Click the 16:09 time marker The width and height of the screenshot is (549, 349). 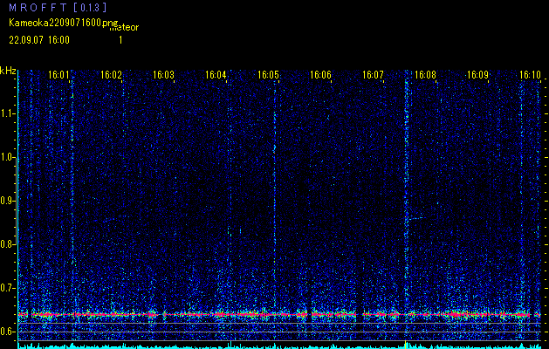point(477,75)
